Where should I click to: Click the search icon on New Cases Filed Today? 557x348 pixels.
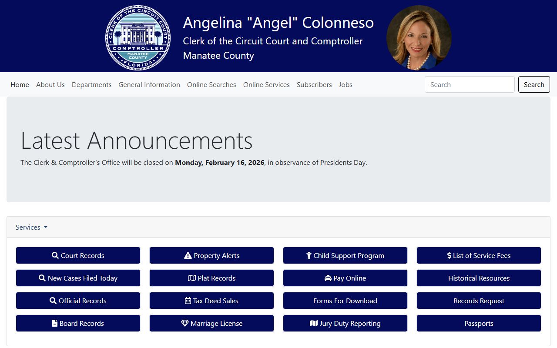click(x=42, y=278)
